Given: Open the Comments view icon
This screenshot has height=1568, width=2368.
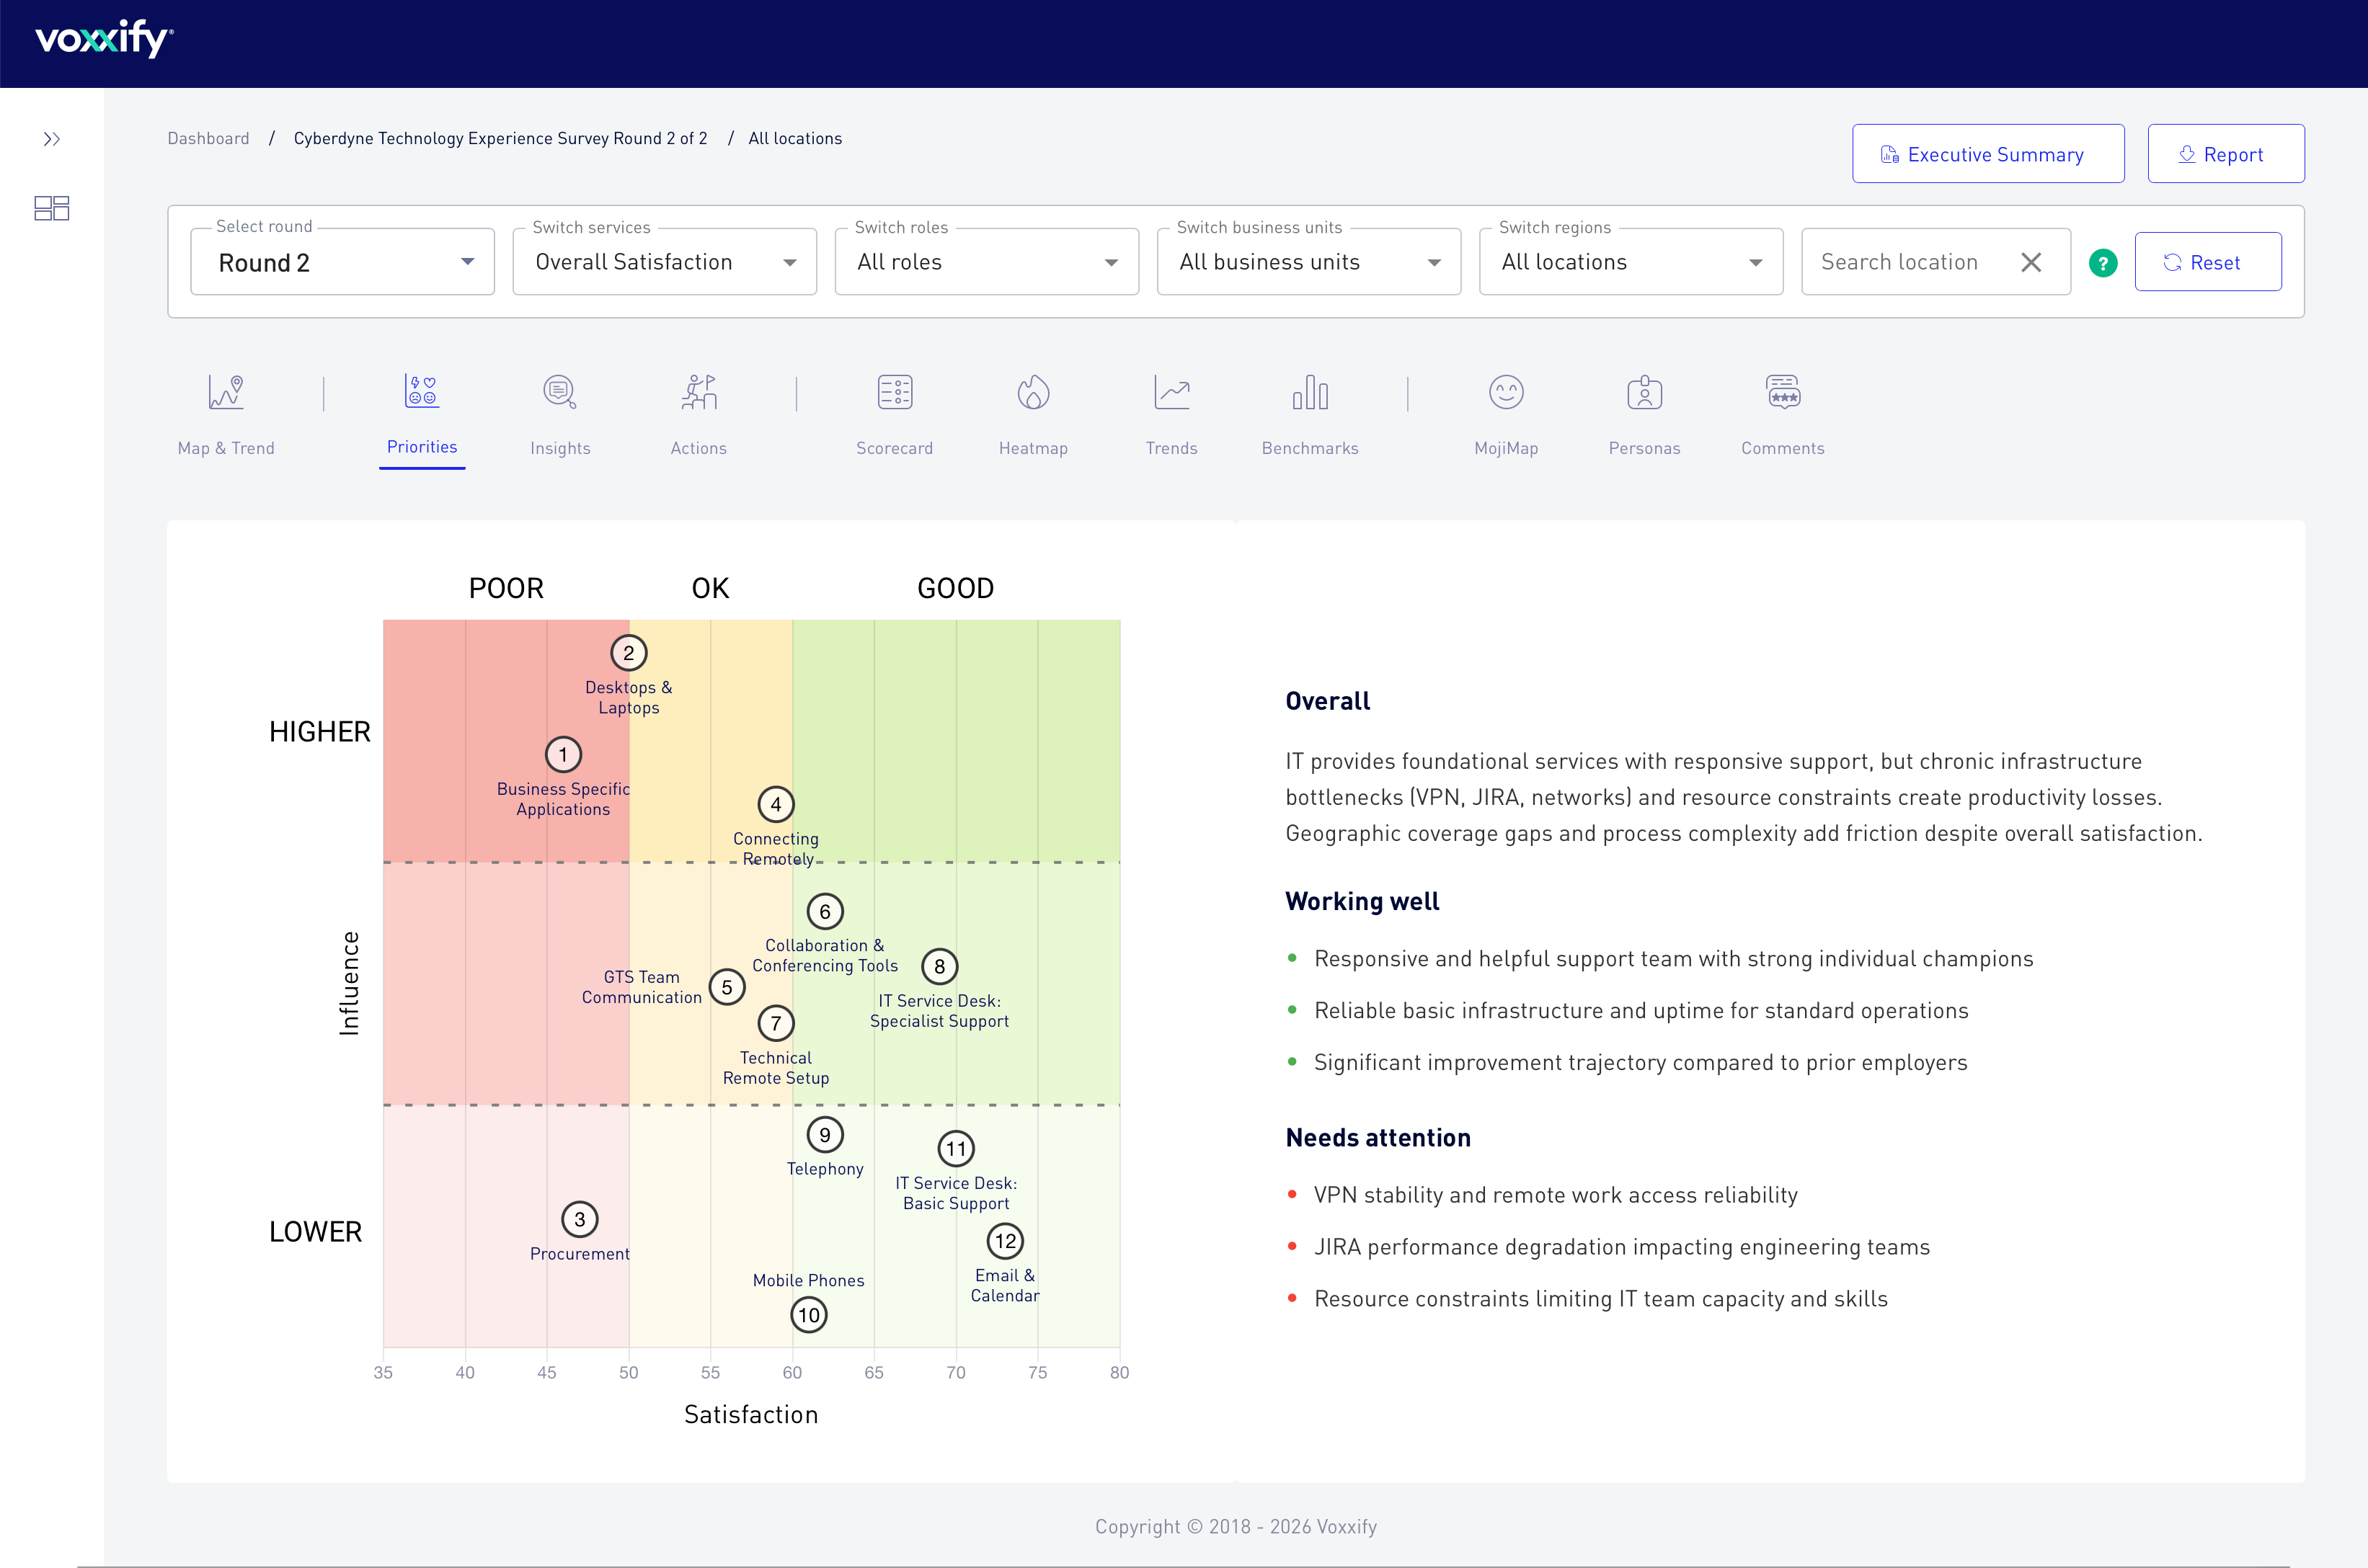Looking at the screenshot, I should coord(1782,393).
